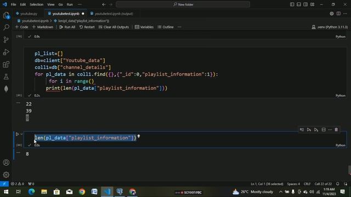The width and height of the screenshot is (351, 197).
Task: Open notifications bell in status bar
Action: (338, 184)
